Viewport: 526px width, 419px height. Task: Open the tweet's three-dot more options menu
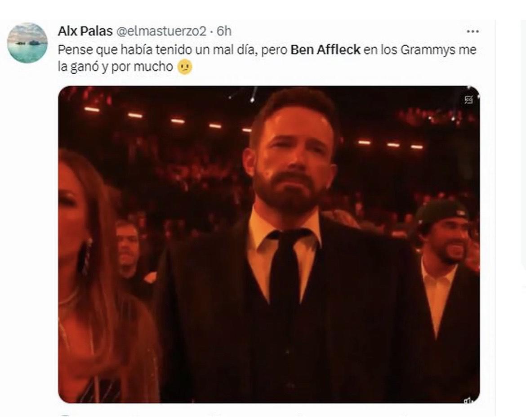click(x=473, y=31)
